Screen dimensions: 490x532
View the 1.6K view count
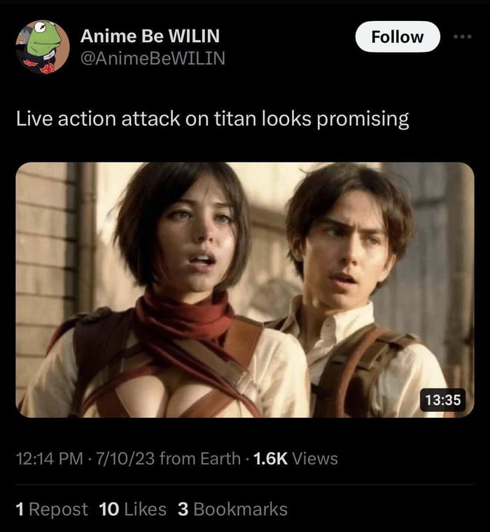coord(270,458)
